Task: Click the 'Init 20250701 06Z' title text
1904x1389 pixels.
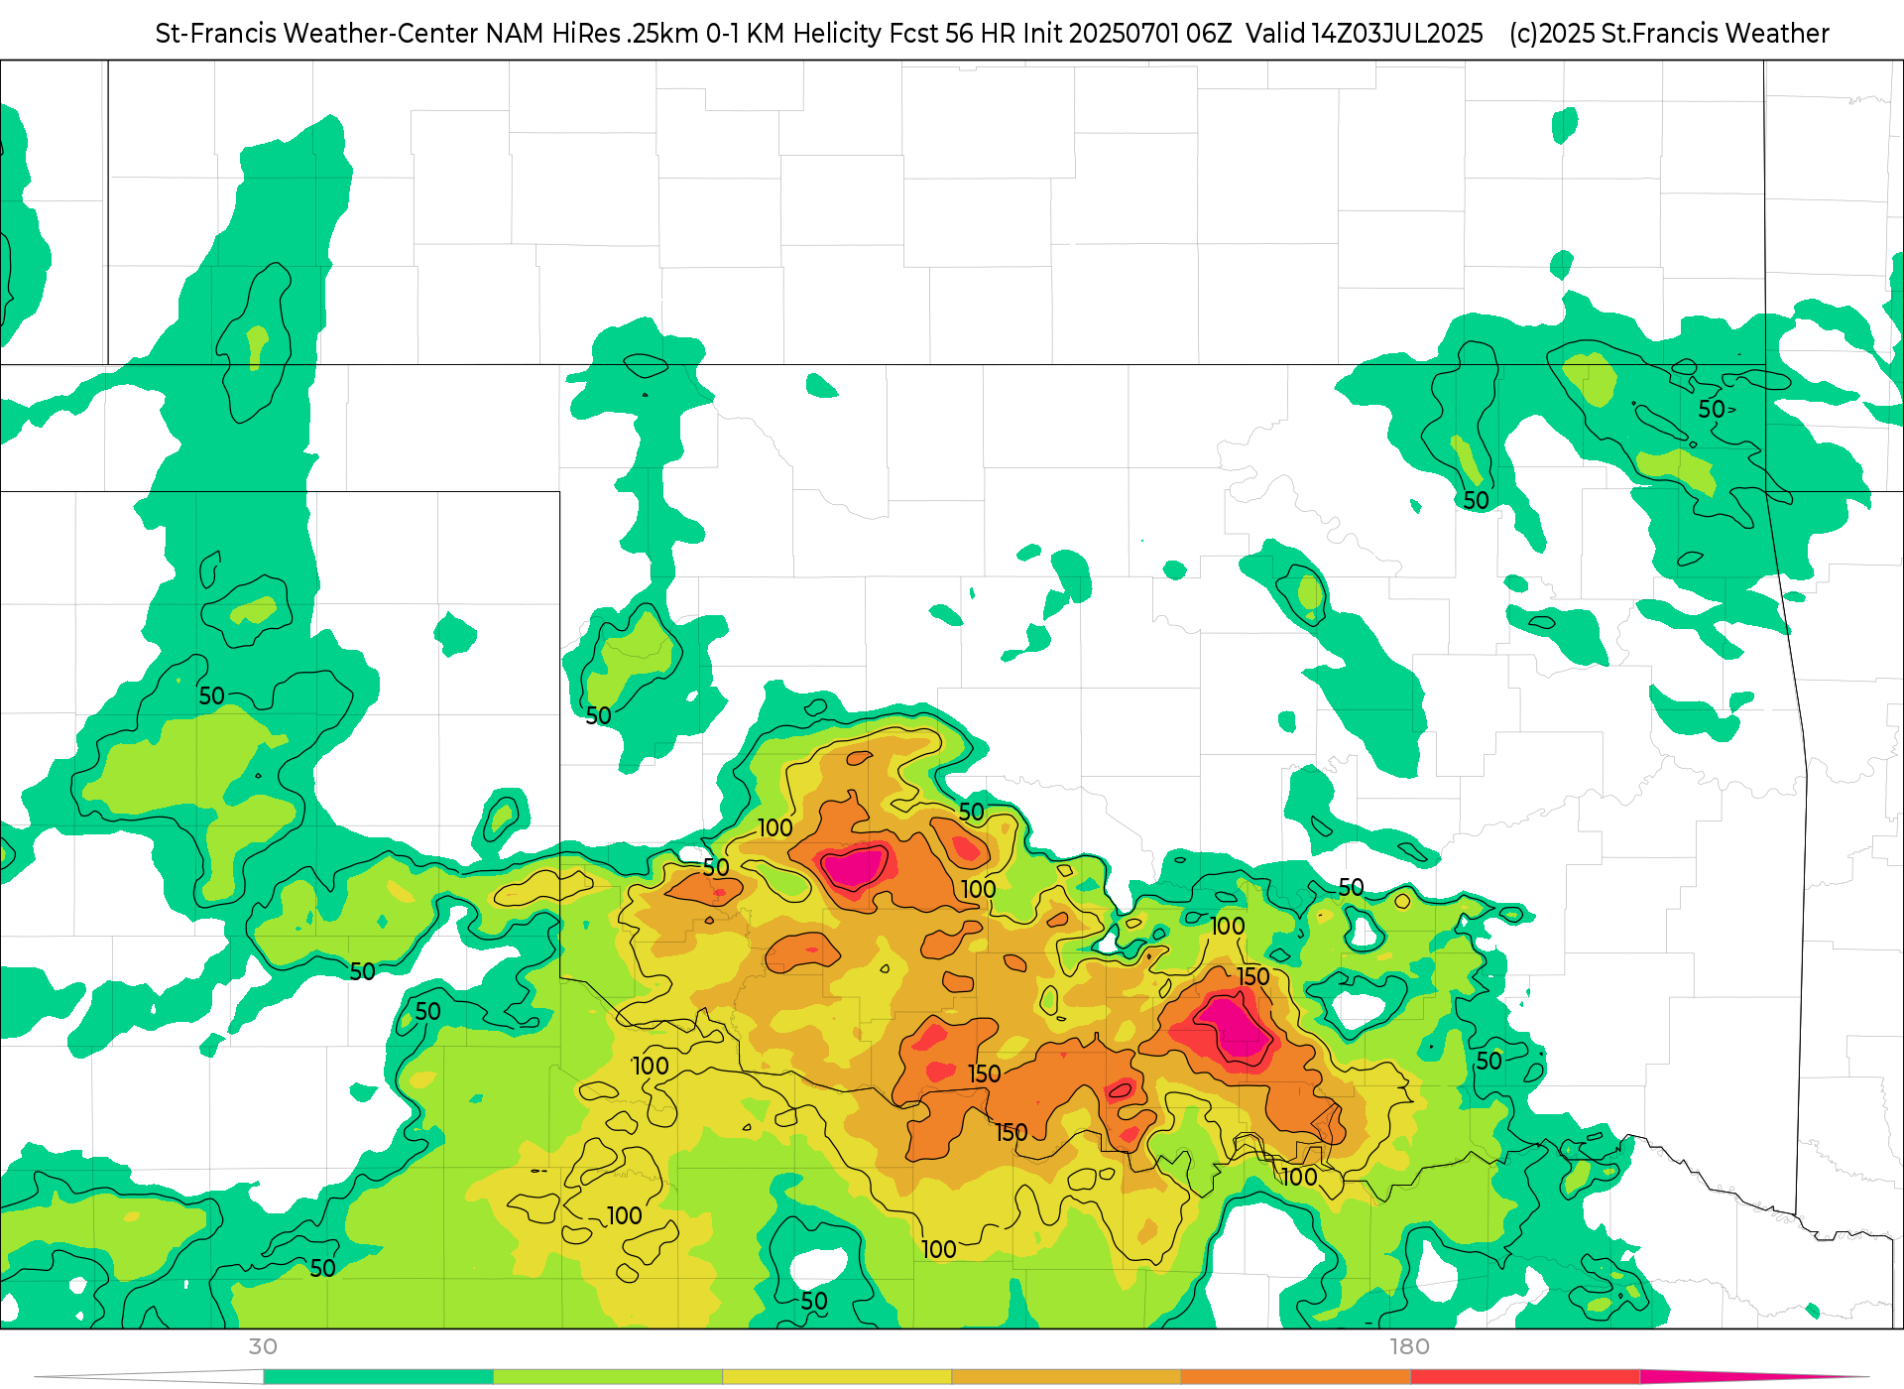Action: (1128, 34)
